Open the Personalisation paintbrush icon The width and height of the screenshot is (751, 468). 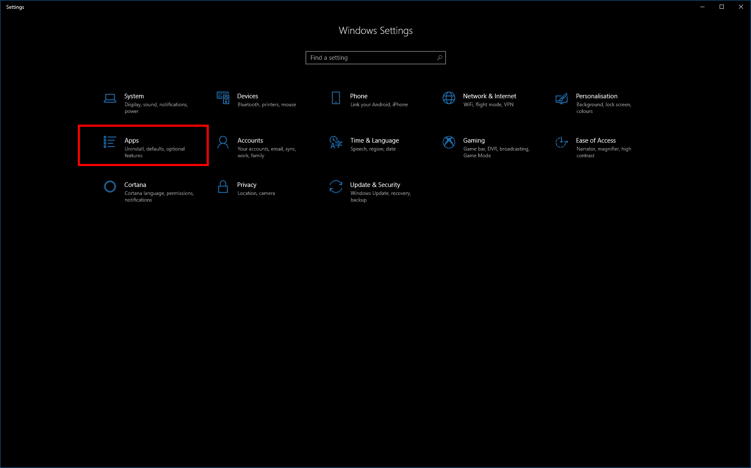click(x=561, y=99)
